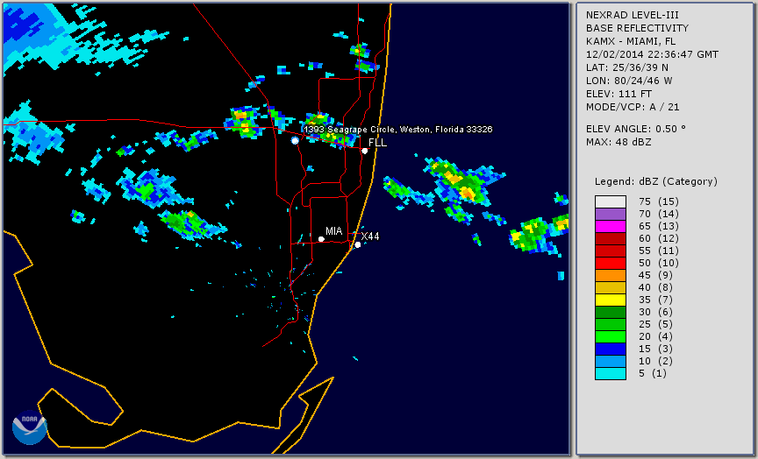758x459 pixels.
Task: Click the NOAA logo icon
Action: pyautogui.click(x=30, y=427)
